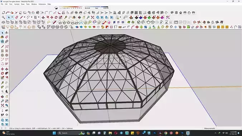Pick the Eraser tool in left toolbar
The width and height of the screenshot is (242, 136).
(6, 37)
